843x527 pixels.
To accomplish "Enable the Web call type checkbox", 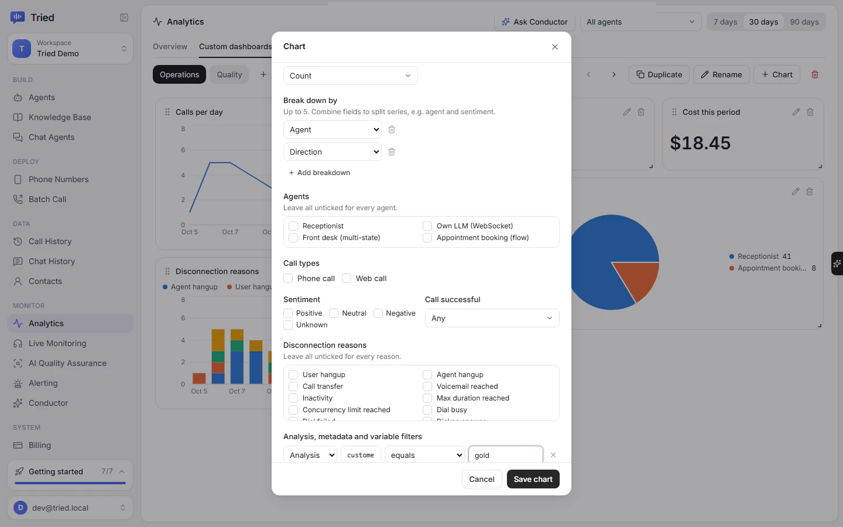I will (x=347, y=278).
